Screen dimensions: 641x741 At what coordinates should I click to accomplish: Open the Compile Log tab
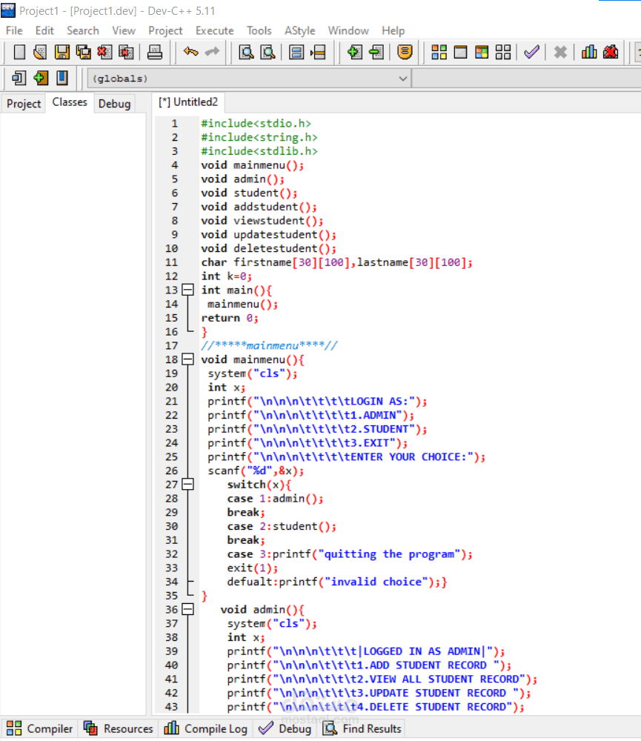click(x=205, y=728)
